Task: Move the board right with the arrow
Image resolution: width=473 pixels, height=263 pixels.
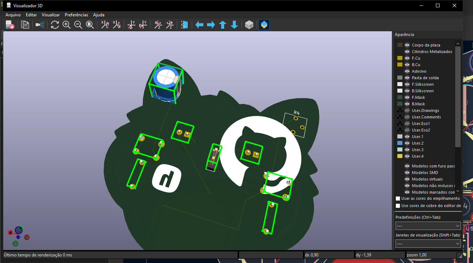Action: (211, 25)
